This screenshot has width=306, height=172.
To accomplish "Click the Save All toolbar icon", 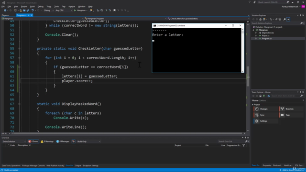I will click(x=28, y=11).
